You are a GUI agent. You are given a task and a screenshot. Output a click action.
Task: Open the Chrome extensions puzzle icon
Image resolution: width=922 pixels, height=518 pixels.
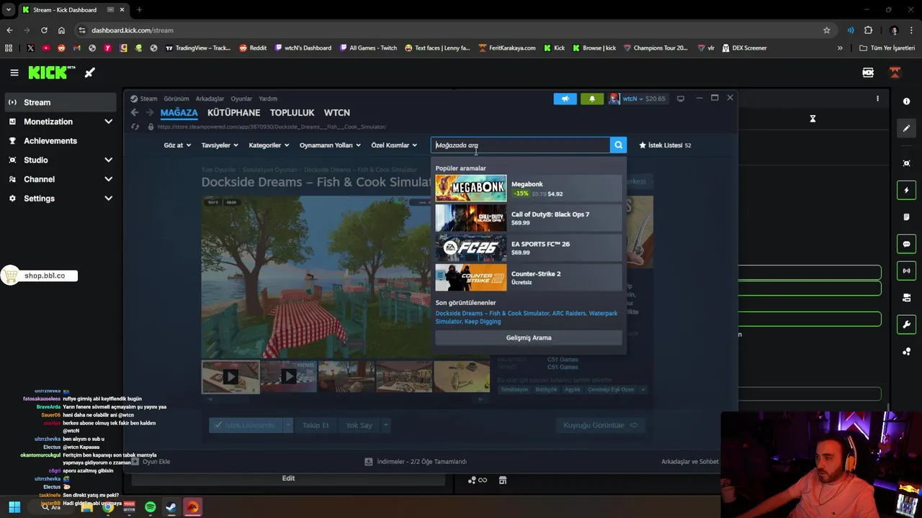868,30
